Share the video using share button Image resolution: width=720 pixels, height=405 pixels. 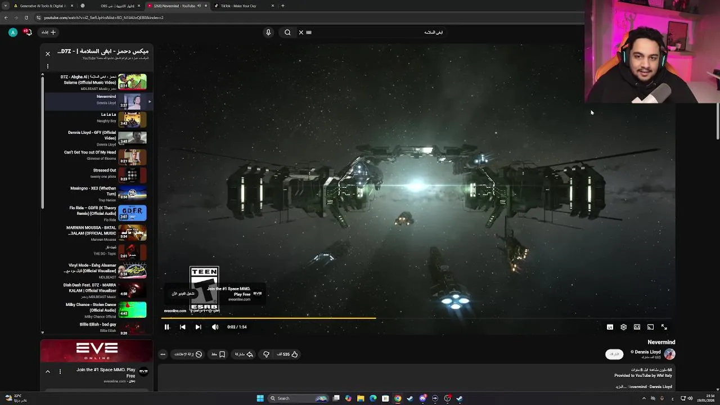click(244, 354)
